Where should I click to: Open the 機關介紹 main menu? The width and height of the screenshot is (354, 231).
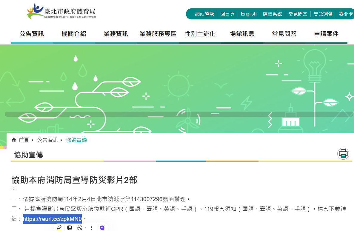coord(74,34)
